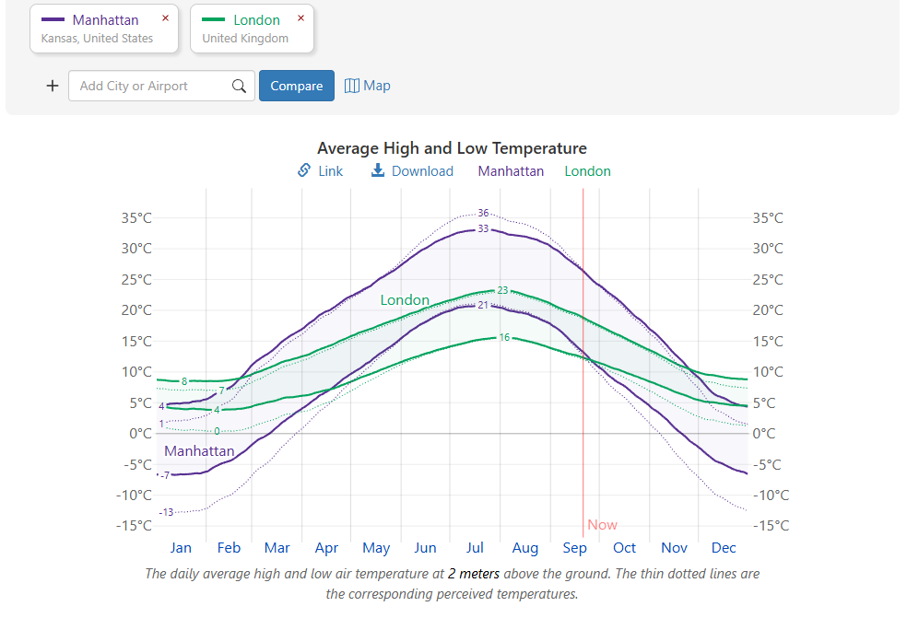Click the 36 peak value label
Viewport: 907px width, 618px height.
(x=483, y=213)
